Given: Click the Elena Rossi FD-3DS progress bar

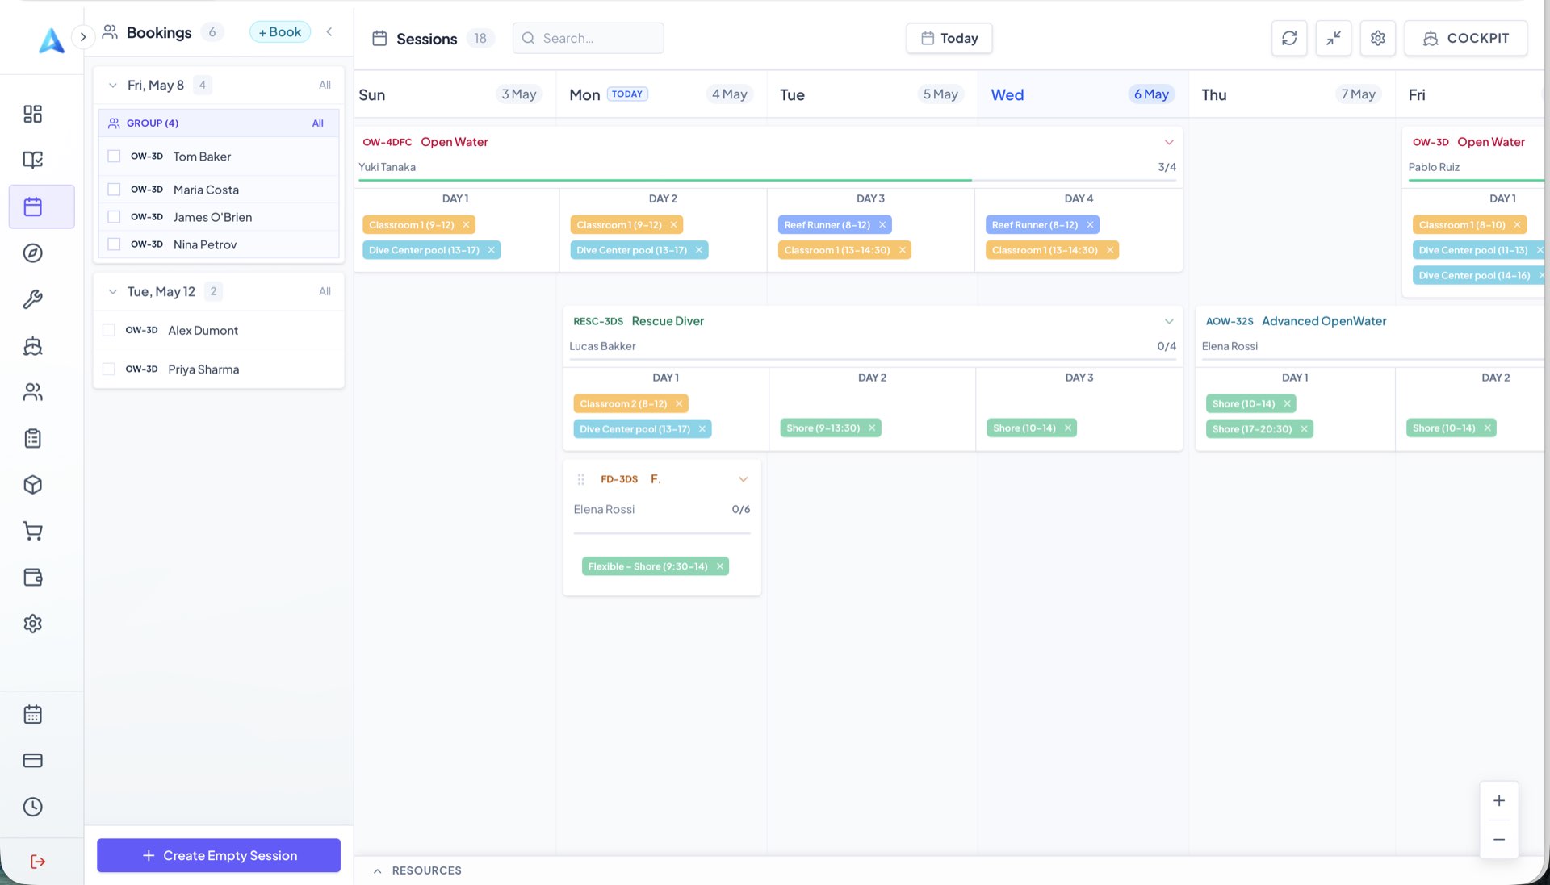Looking at the screenshot, I should click(662, 533).
